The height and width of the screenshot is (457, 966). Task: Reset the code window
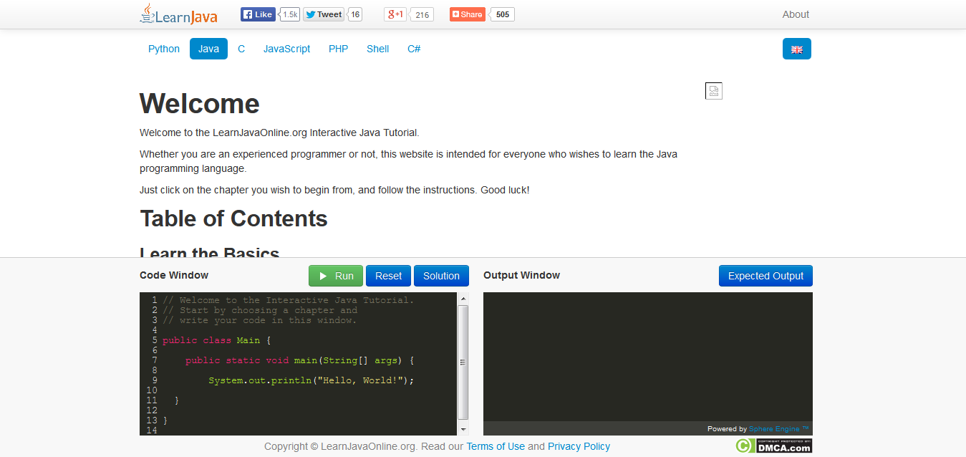388,276
